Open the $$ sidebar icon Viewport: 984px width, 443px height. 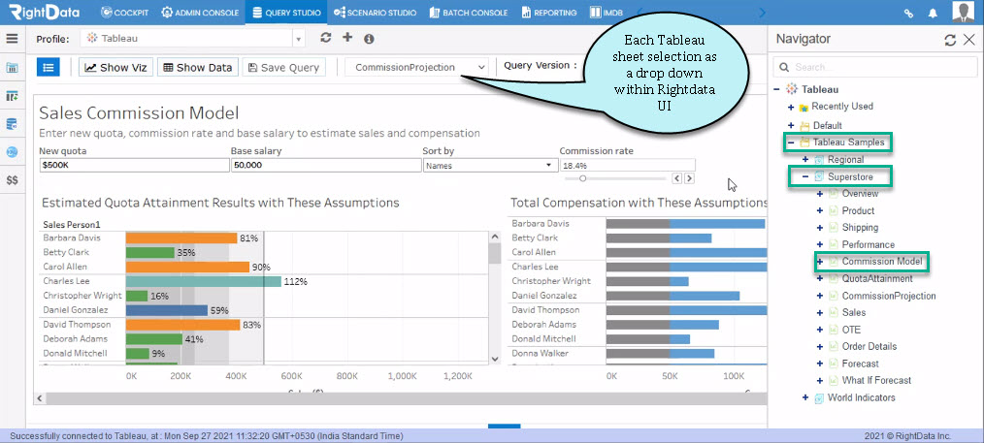click(x=12, y=180)
